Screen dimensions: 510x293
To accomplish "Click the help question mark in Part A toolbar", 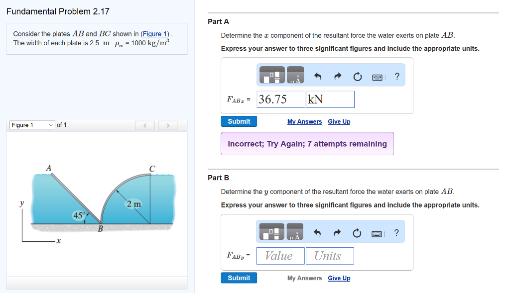I will point(396,75).
